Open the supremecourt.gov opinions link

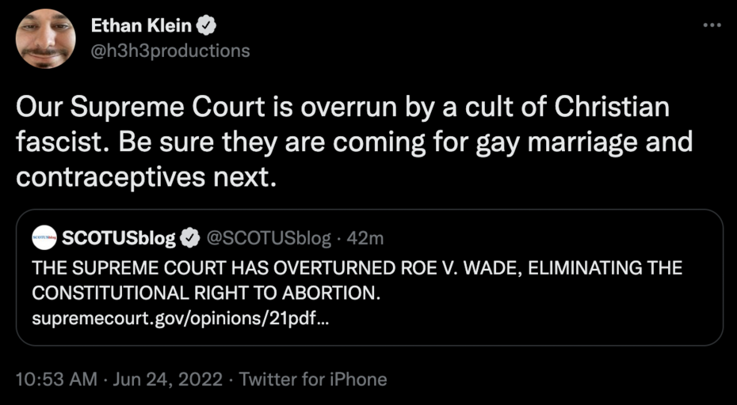click(x=178, y=320)
